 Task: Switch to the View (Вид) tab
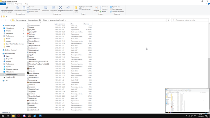point(26,4)
